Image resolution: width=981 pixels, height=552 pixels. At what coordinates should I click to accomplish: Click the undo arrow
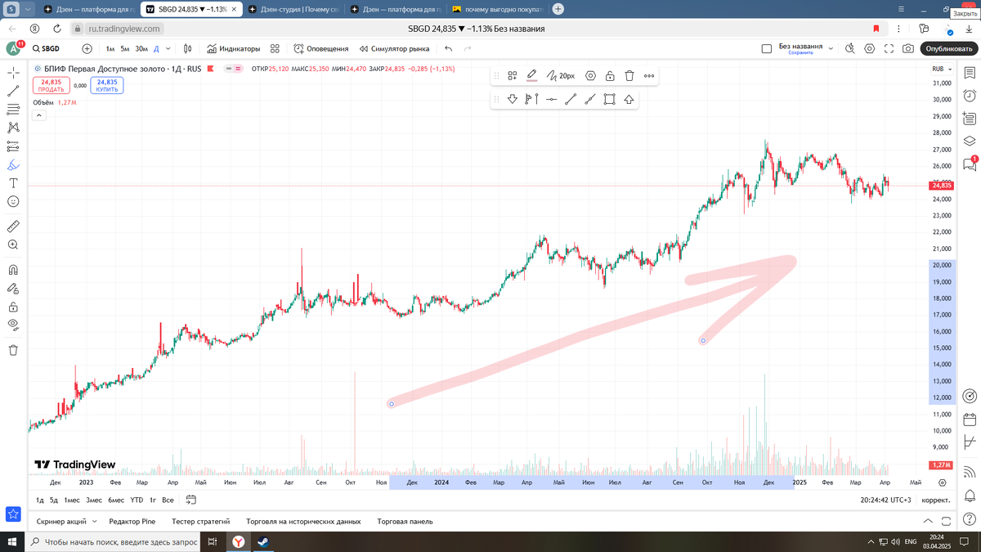click(x=448, y=48)
